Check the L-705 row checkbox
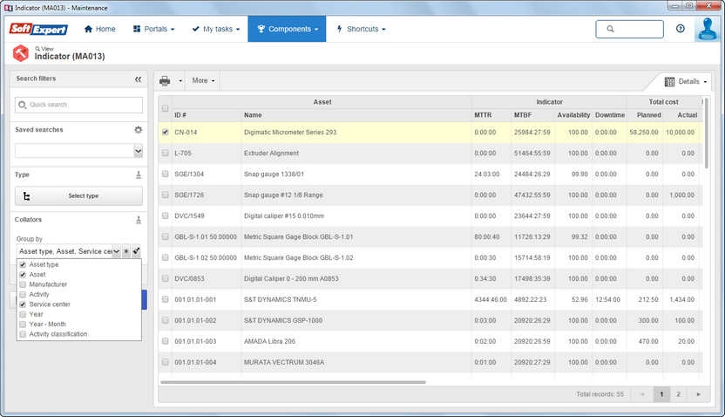 click(165, 153)
